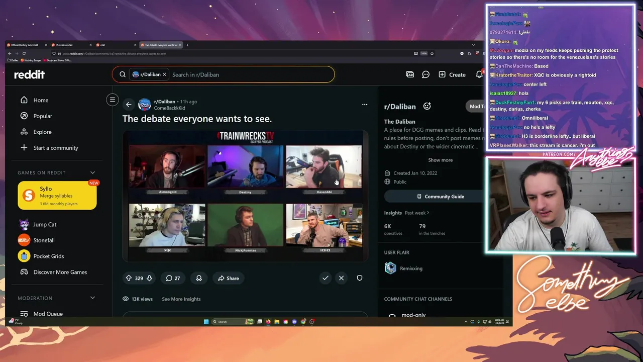Give an award to the post

click(199, 278)
